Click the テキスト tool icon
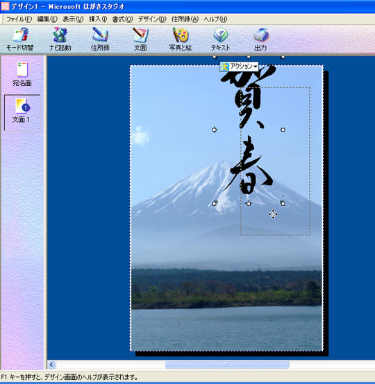The image size is (375, 384). 220,40
